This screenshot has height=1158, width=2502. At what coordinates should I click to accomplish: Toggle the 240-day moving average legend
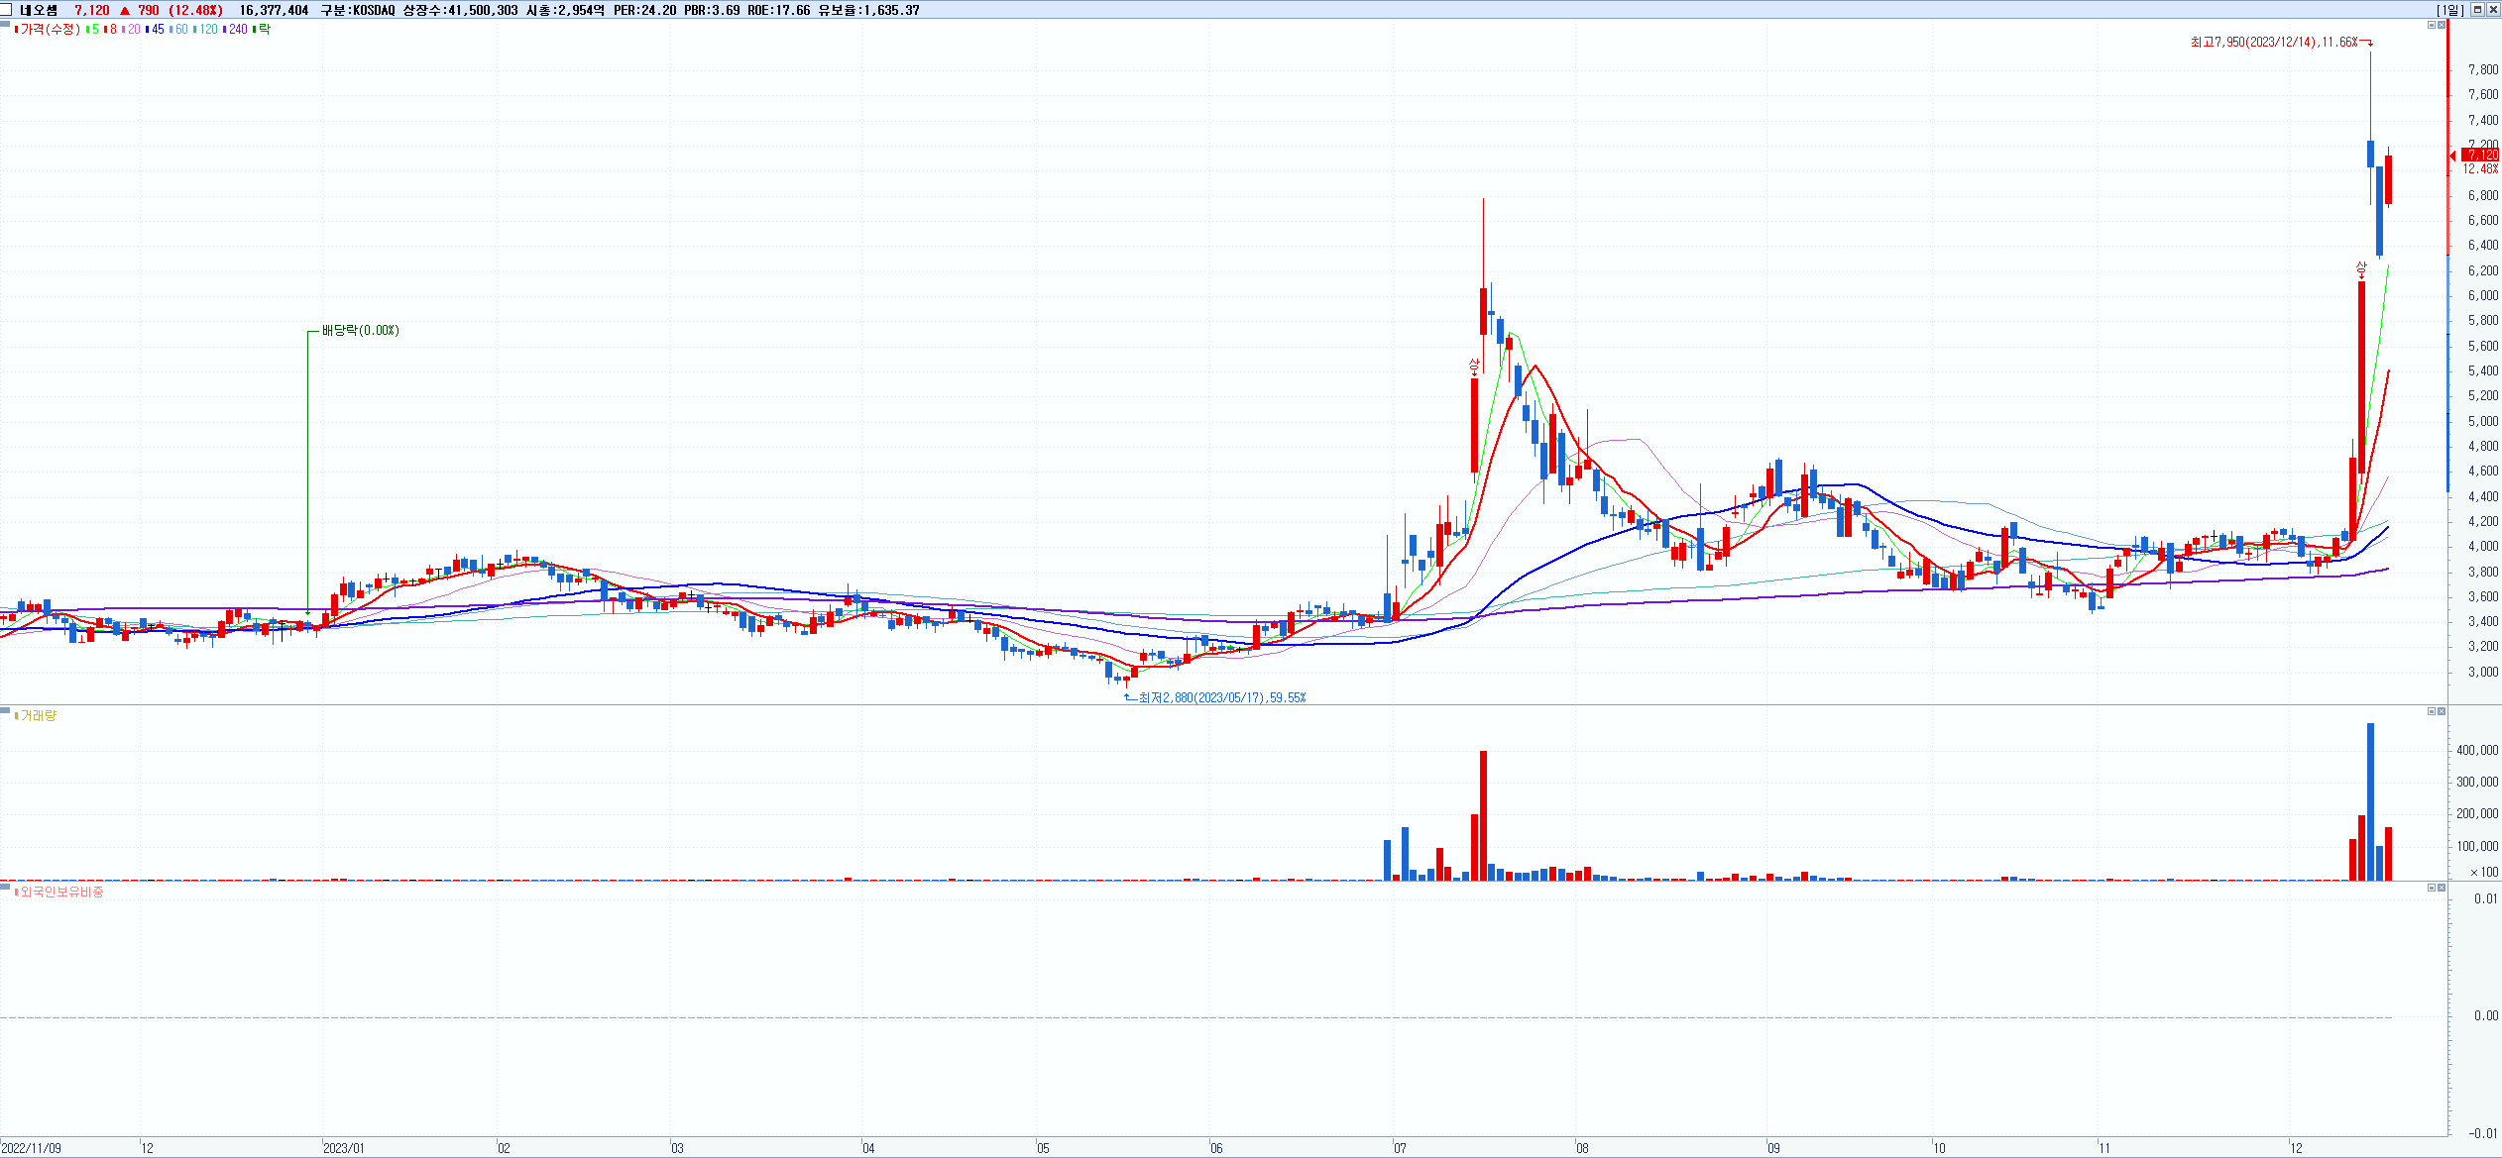(236, 29)
